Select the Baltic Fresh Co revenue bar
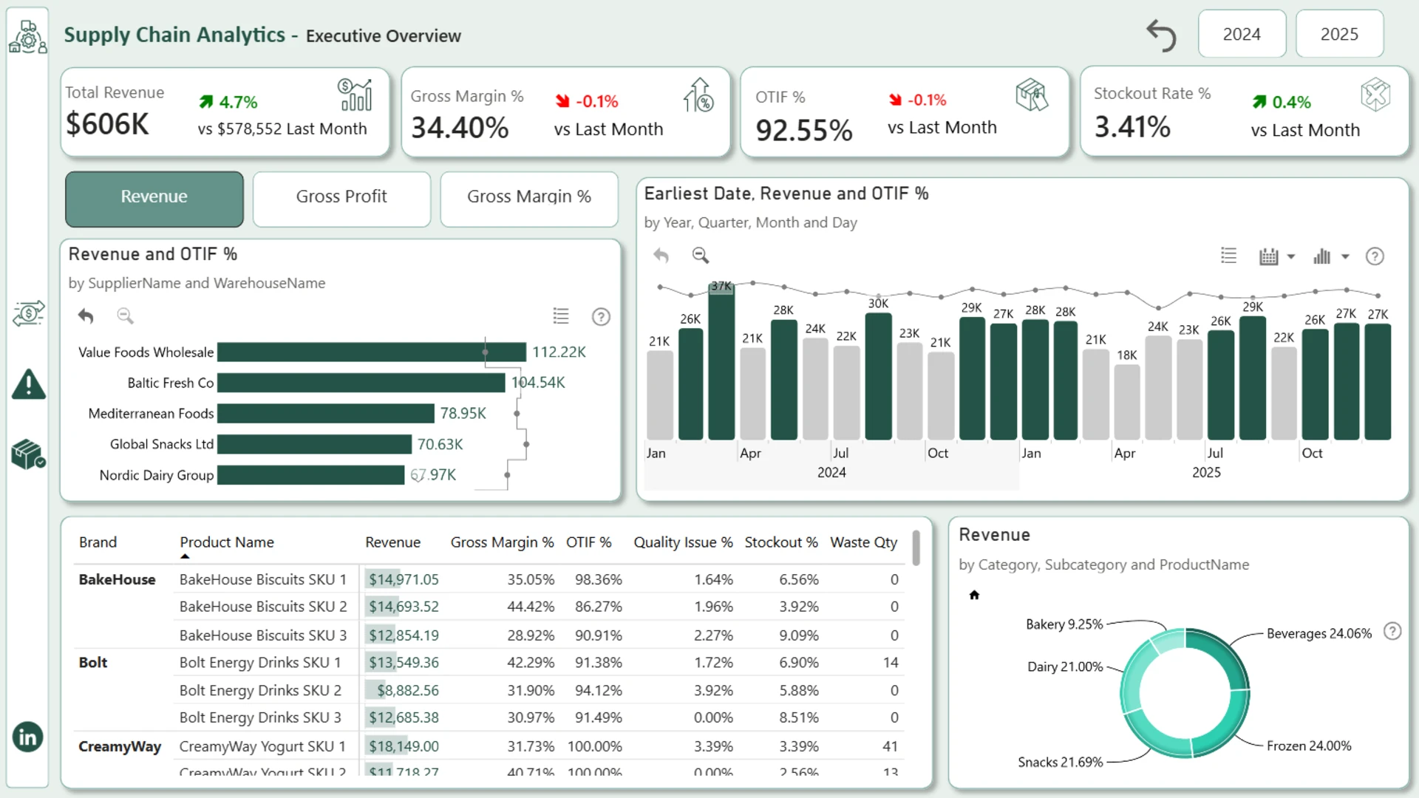The height and width of the screenshot is (798, 1419). (361, 383)
